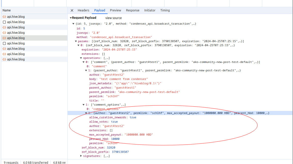
Task: Click the blank document icon of the second api.hive.blog request
Action: [x=4, y=22]
